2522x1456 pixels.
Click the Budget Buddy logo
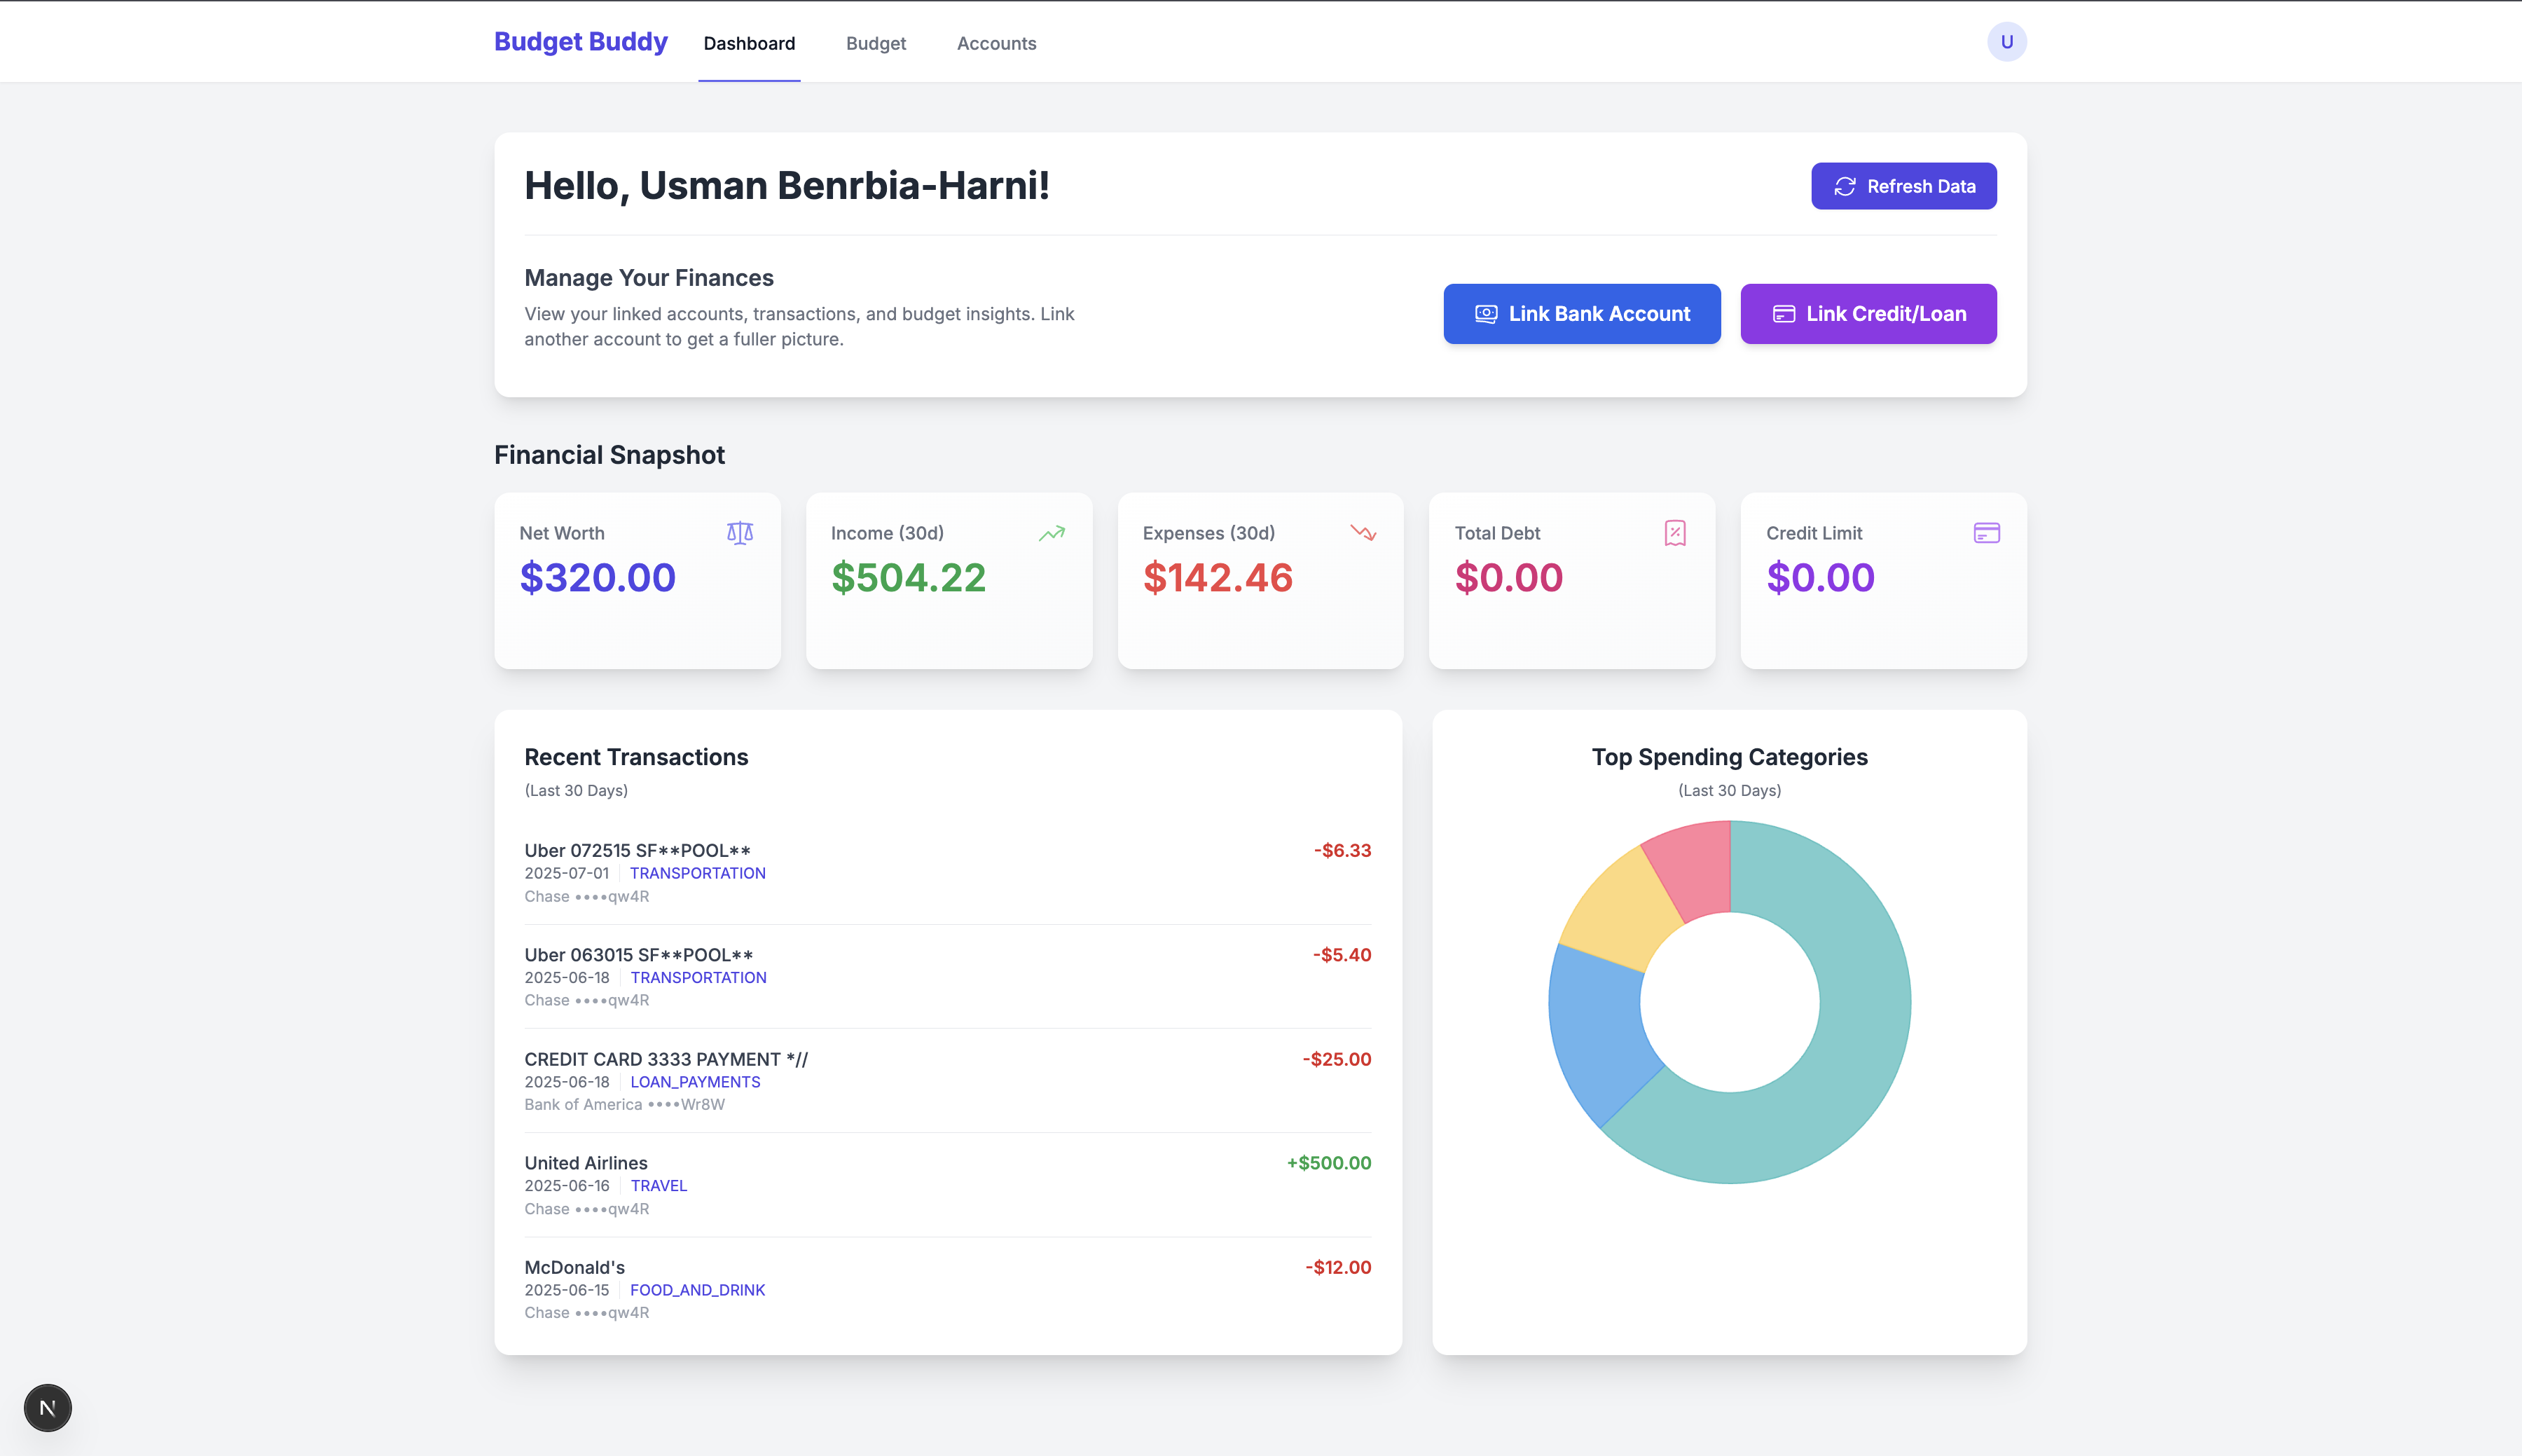pyautogui.click(x=581, y=42)
